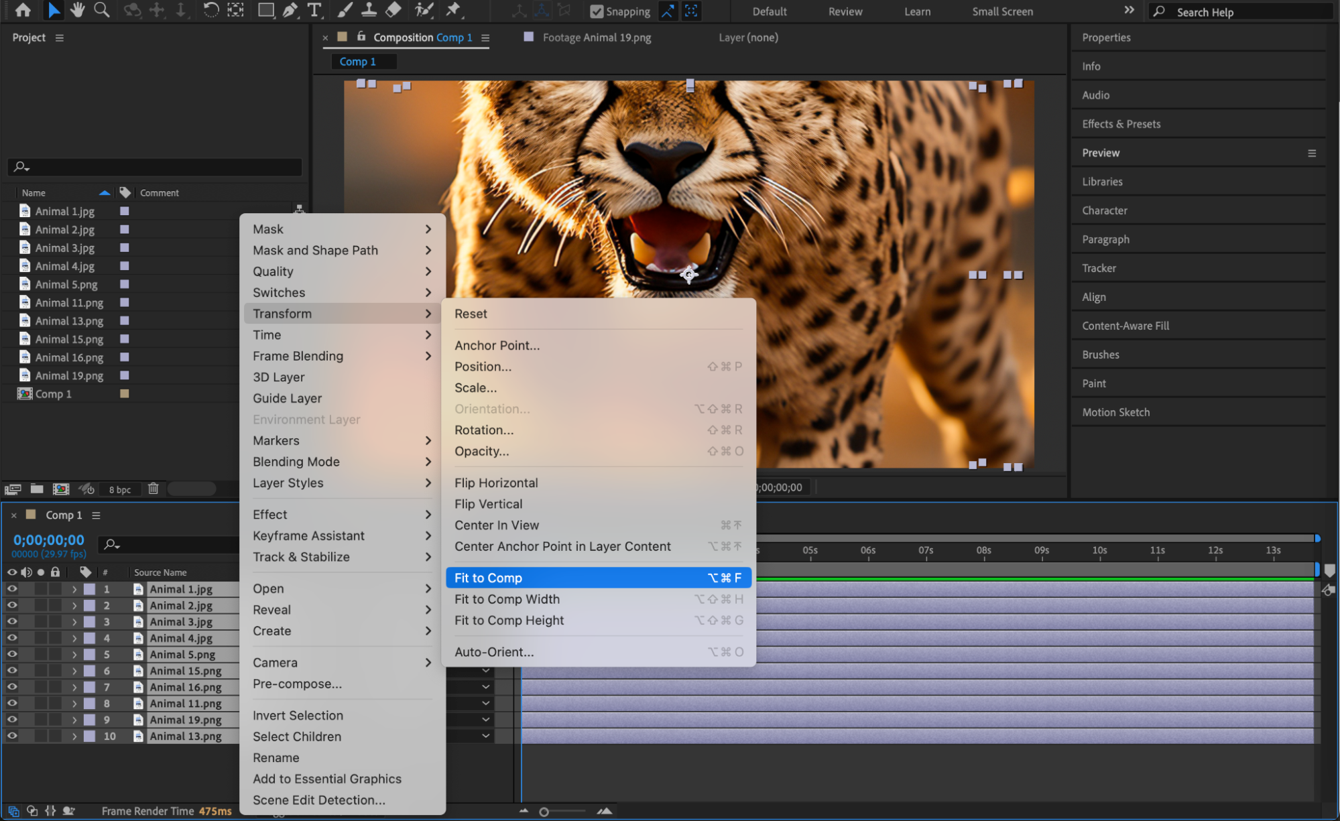Toggle the Snapping checkbox
This screenshot has height=821, width=1340.
(x=596, y=11)
